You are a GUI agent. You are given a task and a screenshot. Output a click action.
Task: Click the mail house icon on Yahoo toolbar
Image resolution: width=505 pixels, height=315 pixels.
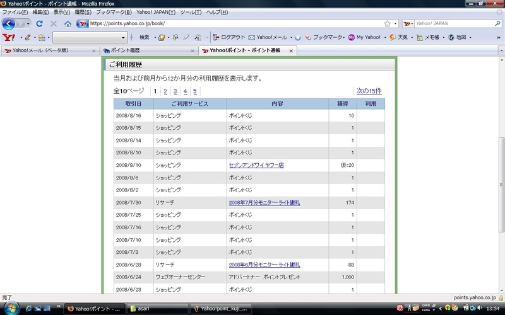[42, 37]
